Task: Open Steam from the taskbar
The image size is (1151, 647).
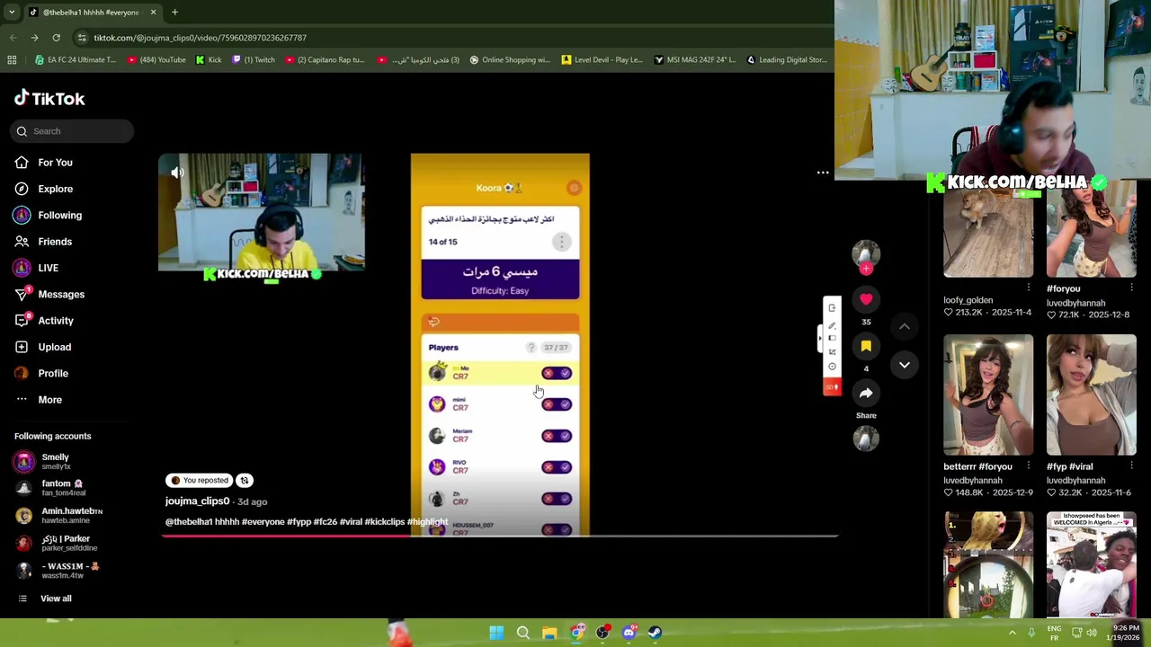Action: (655, 633)
